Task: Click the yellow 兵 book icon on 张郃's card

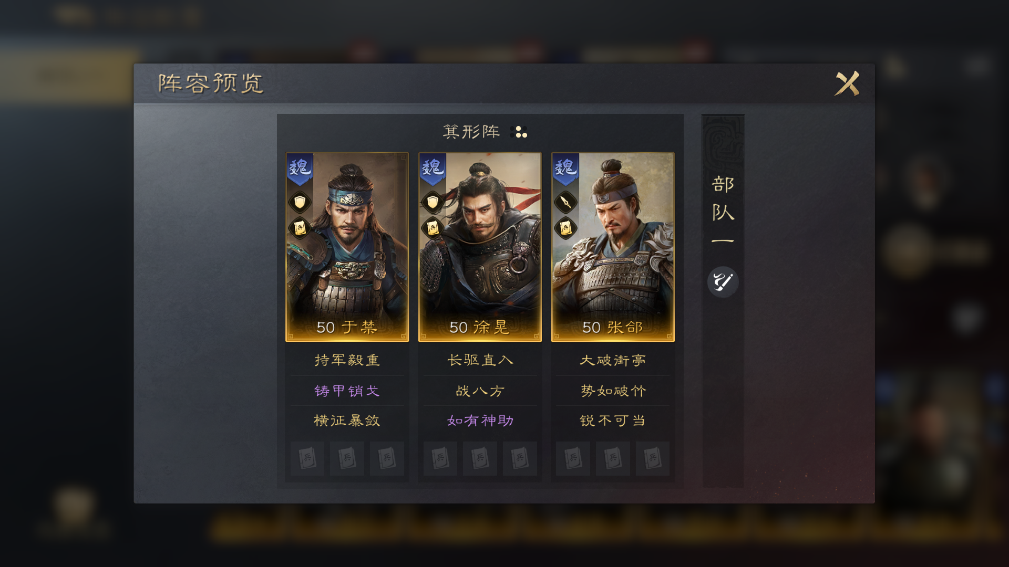Action: [x=565, y=228]
